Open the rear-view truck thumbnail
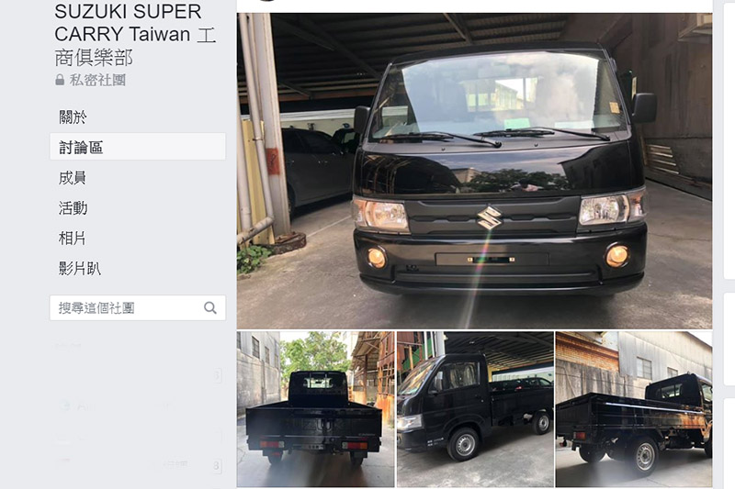The image size is (735, 489). 315,409
